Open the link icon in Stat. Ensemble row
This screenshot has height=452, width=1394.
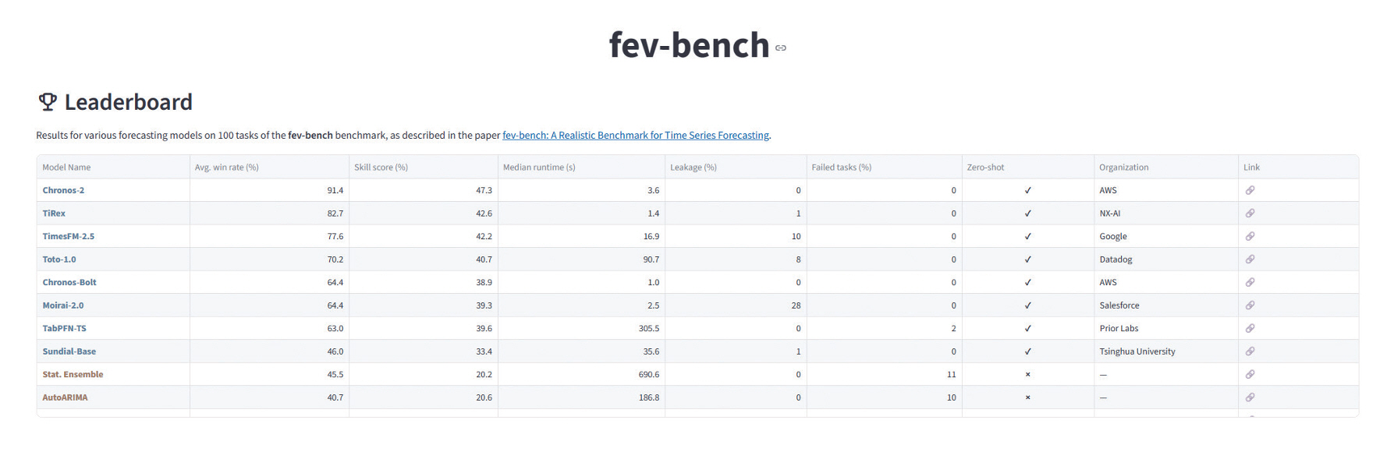1250,375
